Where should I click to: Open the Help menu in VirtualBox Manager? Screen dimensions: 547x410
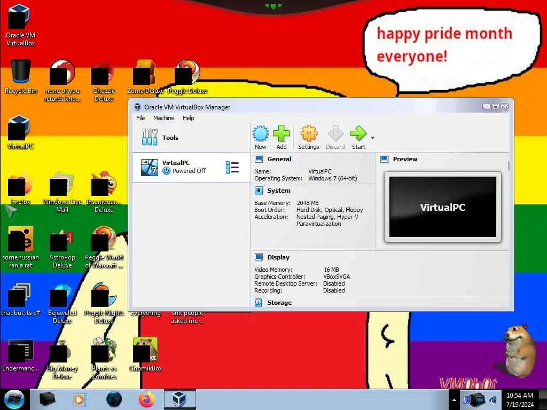(x=188, y=118)
